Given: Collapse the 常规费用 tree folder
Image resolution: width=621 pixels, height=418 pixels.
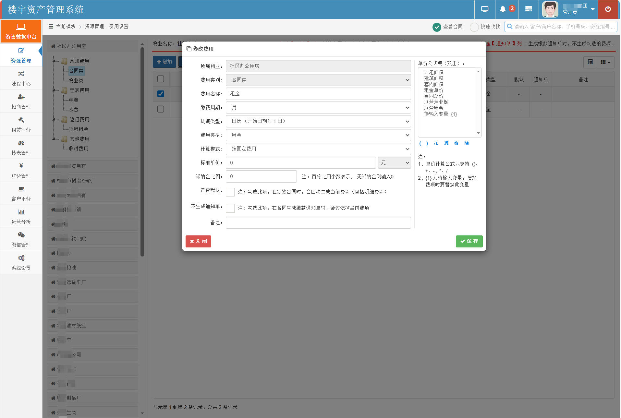Looking at the screenshot, I should 54,61.
